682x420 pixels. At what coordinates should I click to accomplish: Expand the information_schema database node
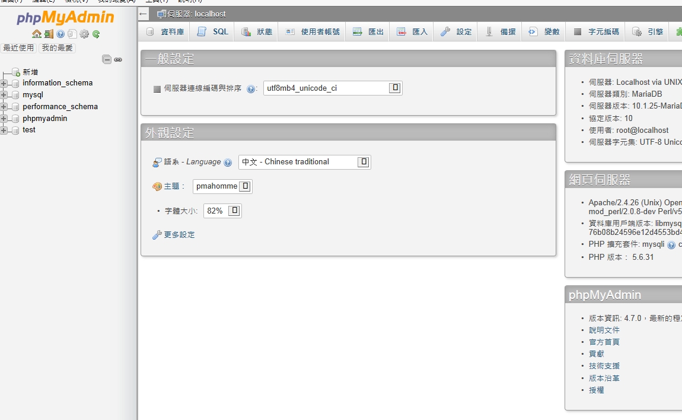(x=4, y=83)
